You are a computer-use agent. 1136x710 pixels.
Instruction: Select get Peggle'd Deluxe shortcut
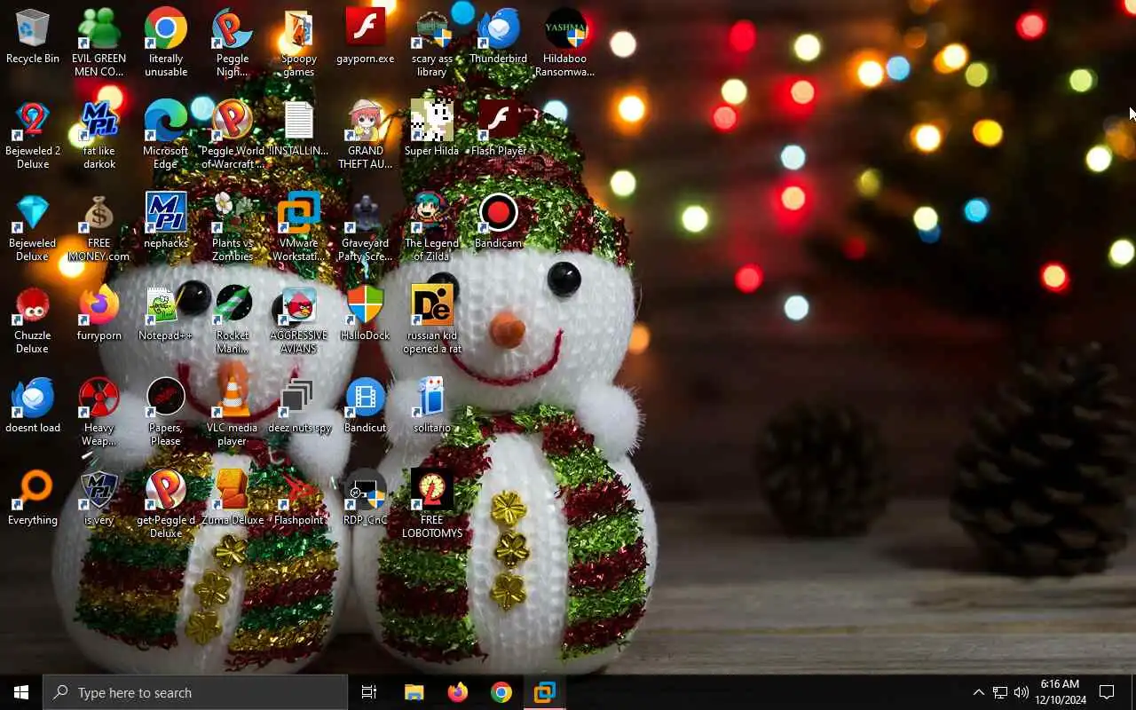click(166, 504)
